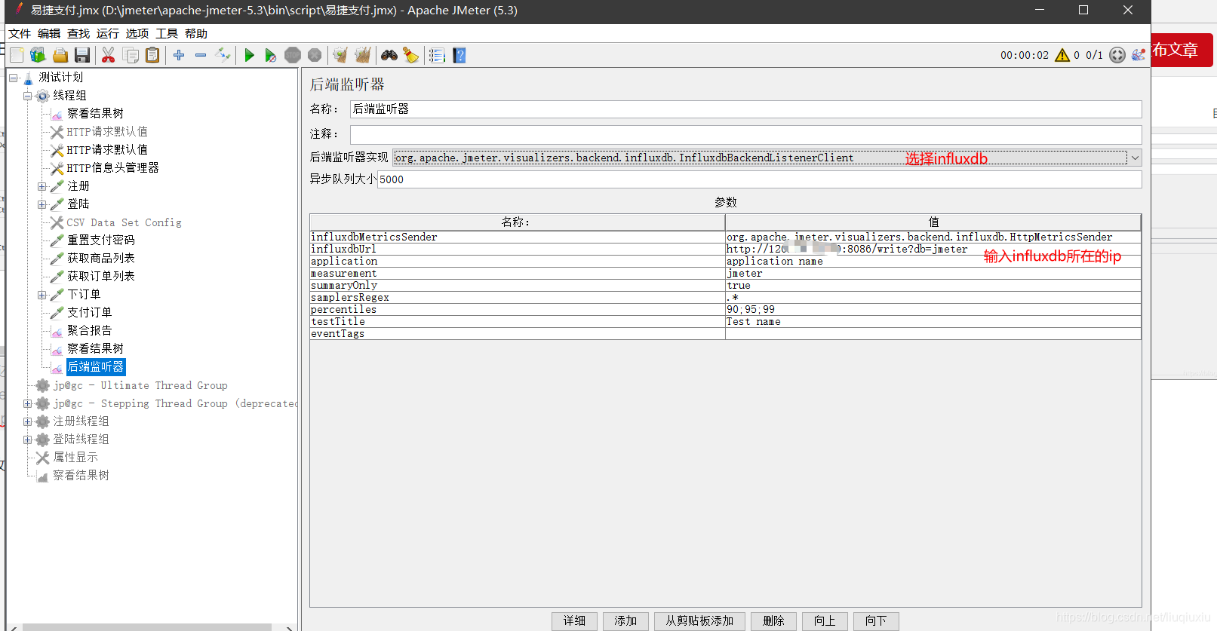The image size is (1217, 631).
Task: Select the summaryOnly value true
Action: pyautogui.click(x=933, y=285)
